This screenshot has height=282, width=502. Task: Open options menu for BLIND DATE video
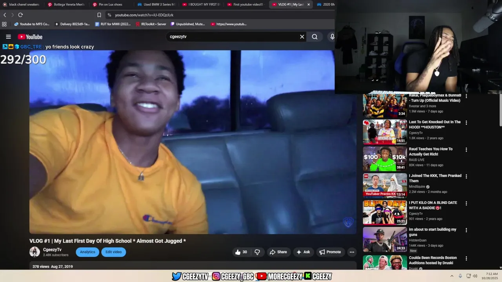466,203
